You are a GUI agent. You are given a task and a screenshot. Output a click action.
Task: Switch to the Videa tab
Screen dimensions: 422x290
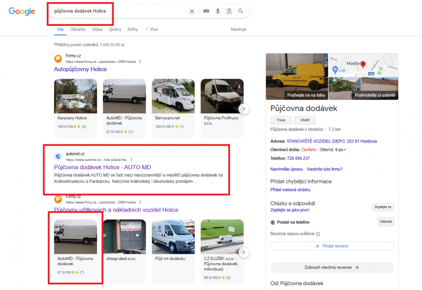point(97,30)
